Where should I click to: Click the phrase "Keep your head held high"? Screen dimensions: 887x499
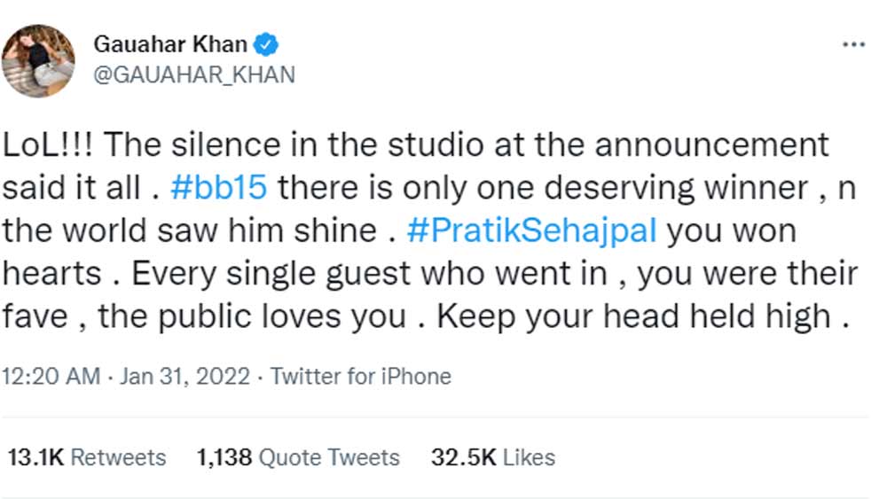click(635, 316)
